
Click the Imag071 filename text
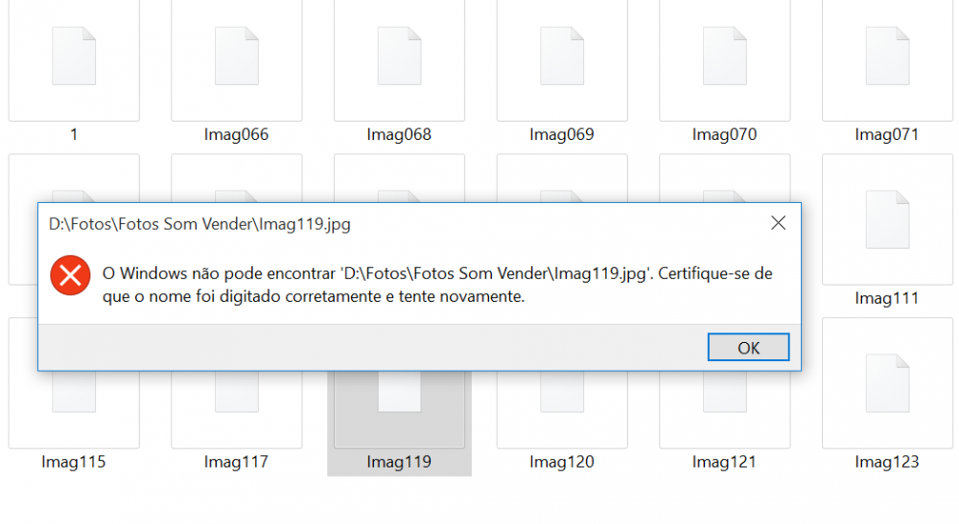(x=887, y=135)
